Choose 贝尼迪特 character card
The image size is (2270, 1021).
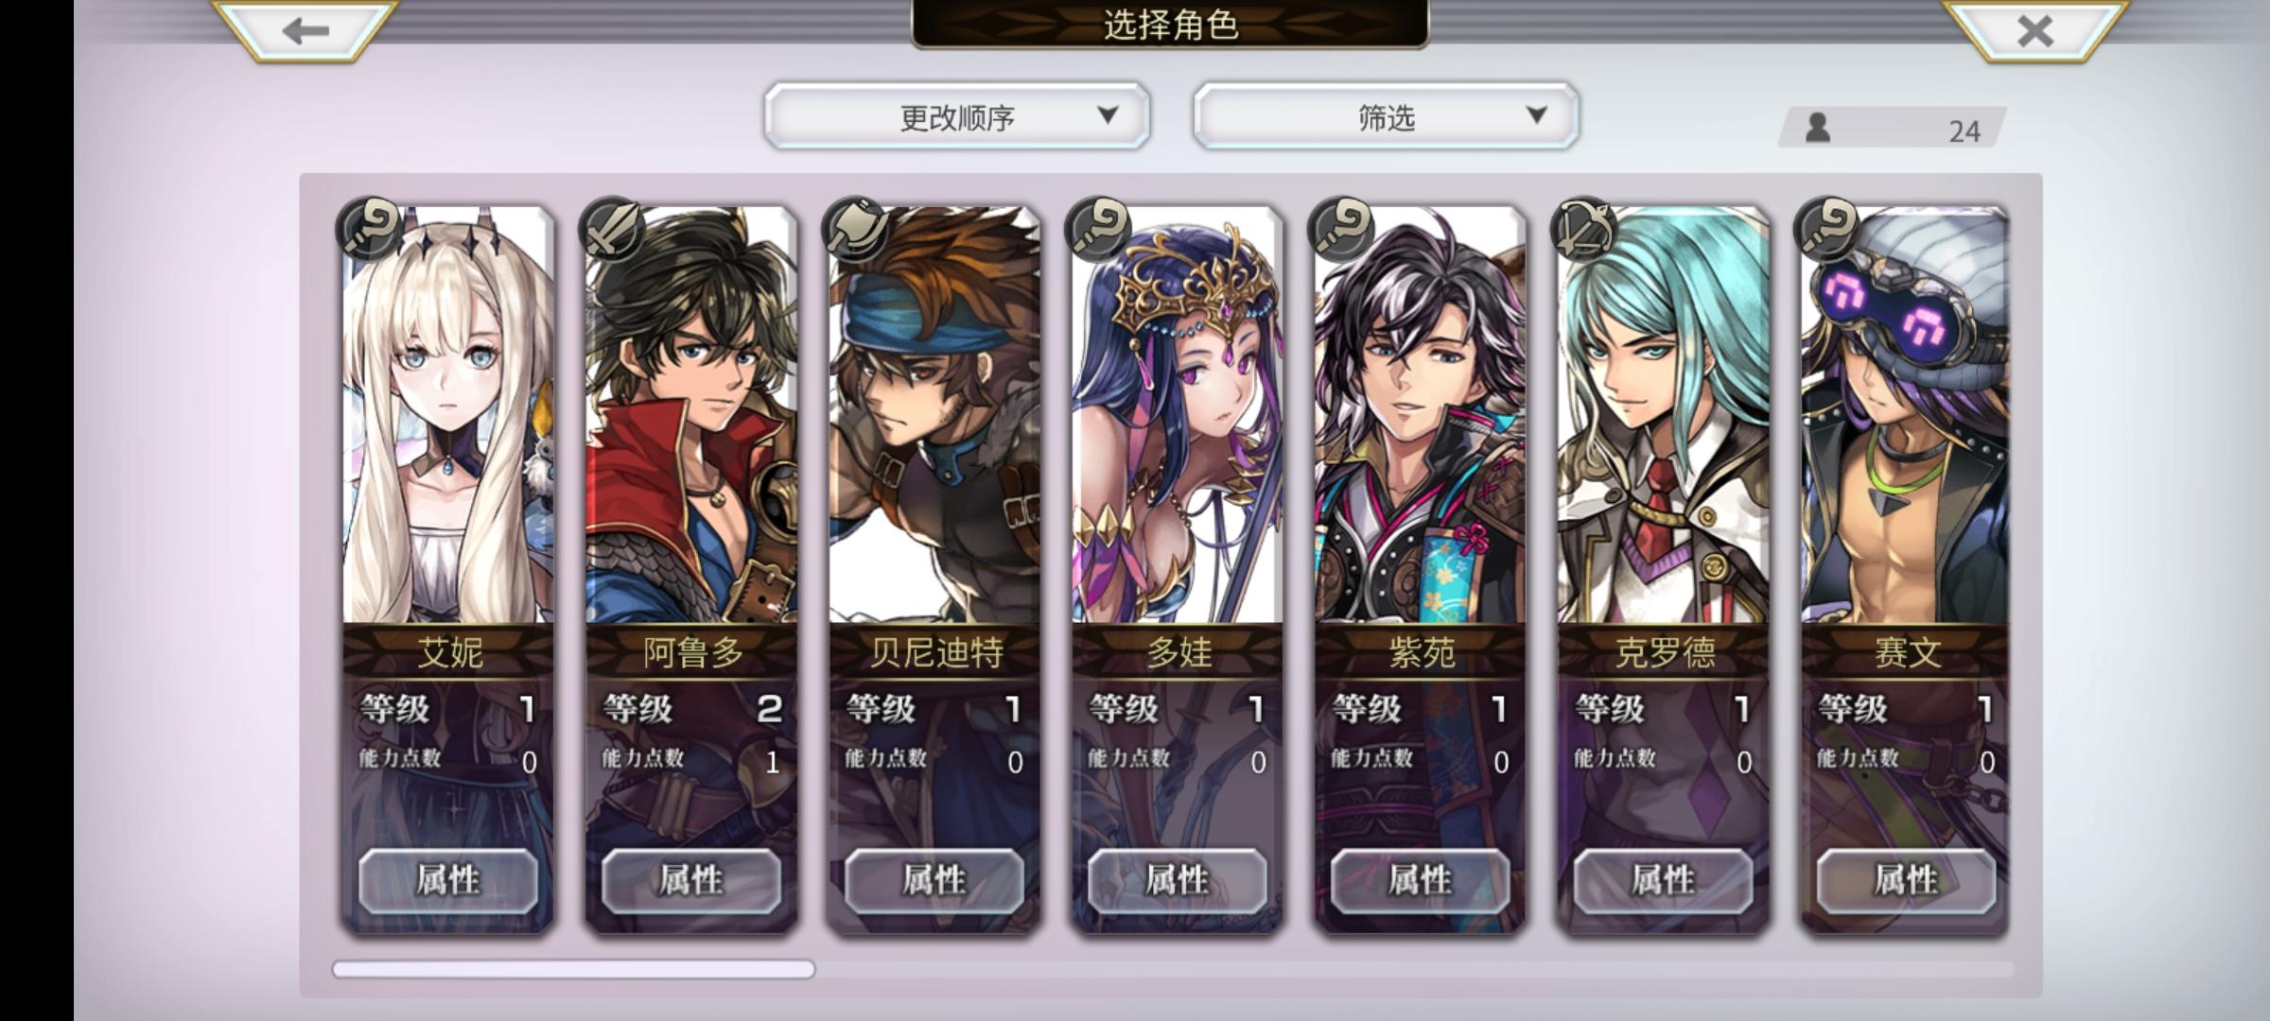click(x=934, y=567)
